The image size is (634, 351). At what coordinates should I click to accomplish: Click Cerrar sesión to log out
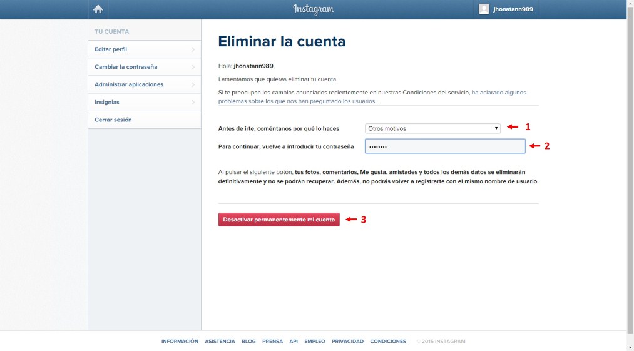145,120
